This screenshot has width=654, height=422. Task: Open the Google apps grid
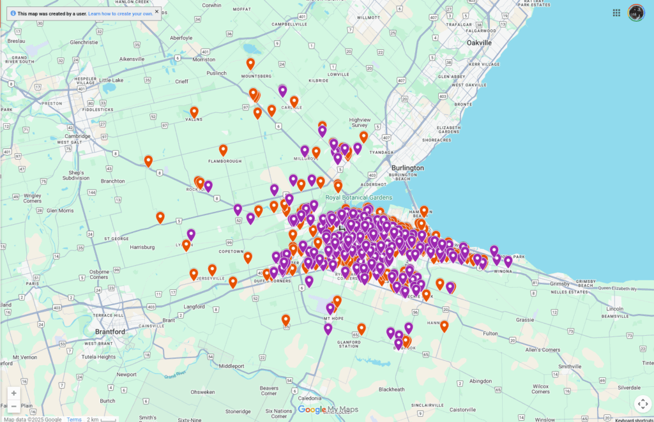coord(616,12)
